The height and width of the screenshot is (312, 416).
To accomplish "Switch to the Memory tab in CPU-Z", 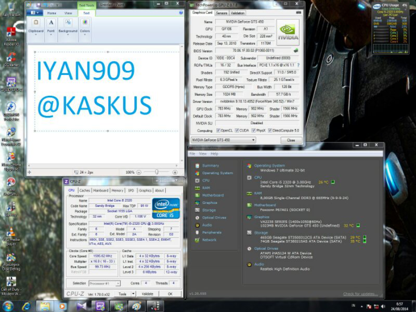I will tap(118, 190).
